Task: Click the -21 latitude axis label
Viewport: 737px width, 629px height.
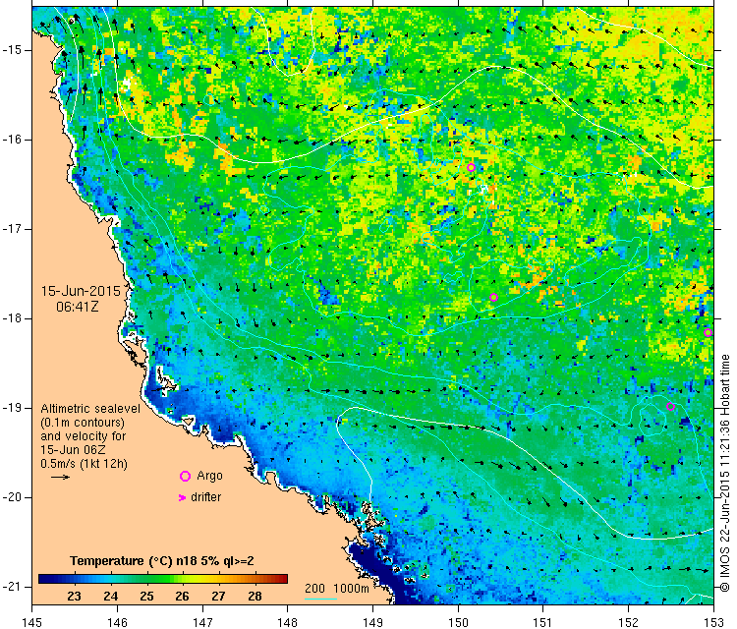Action: (x=11, y=587)
